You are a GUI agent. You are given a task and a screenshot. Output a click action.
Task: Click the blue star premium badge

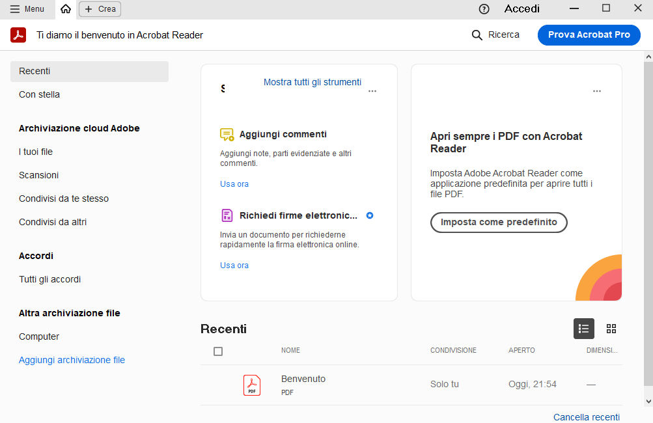click(x=370, y=215)
